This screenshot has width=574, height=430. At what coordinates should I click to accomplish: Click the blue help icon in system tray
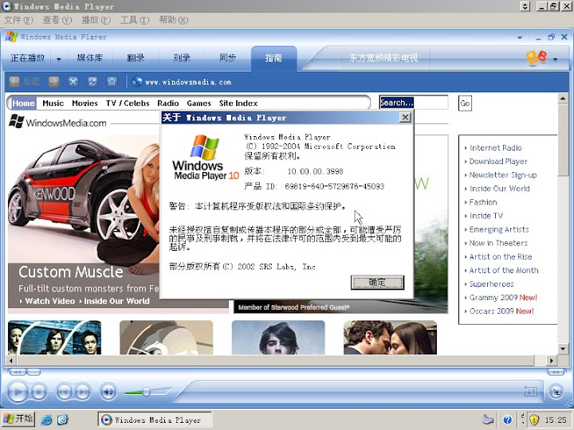point(507,420)
